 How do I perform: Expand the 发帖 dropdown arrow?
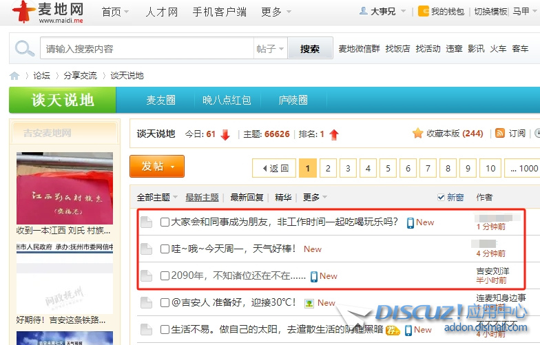pos(173,167)
